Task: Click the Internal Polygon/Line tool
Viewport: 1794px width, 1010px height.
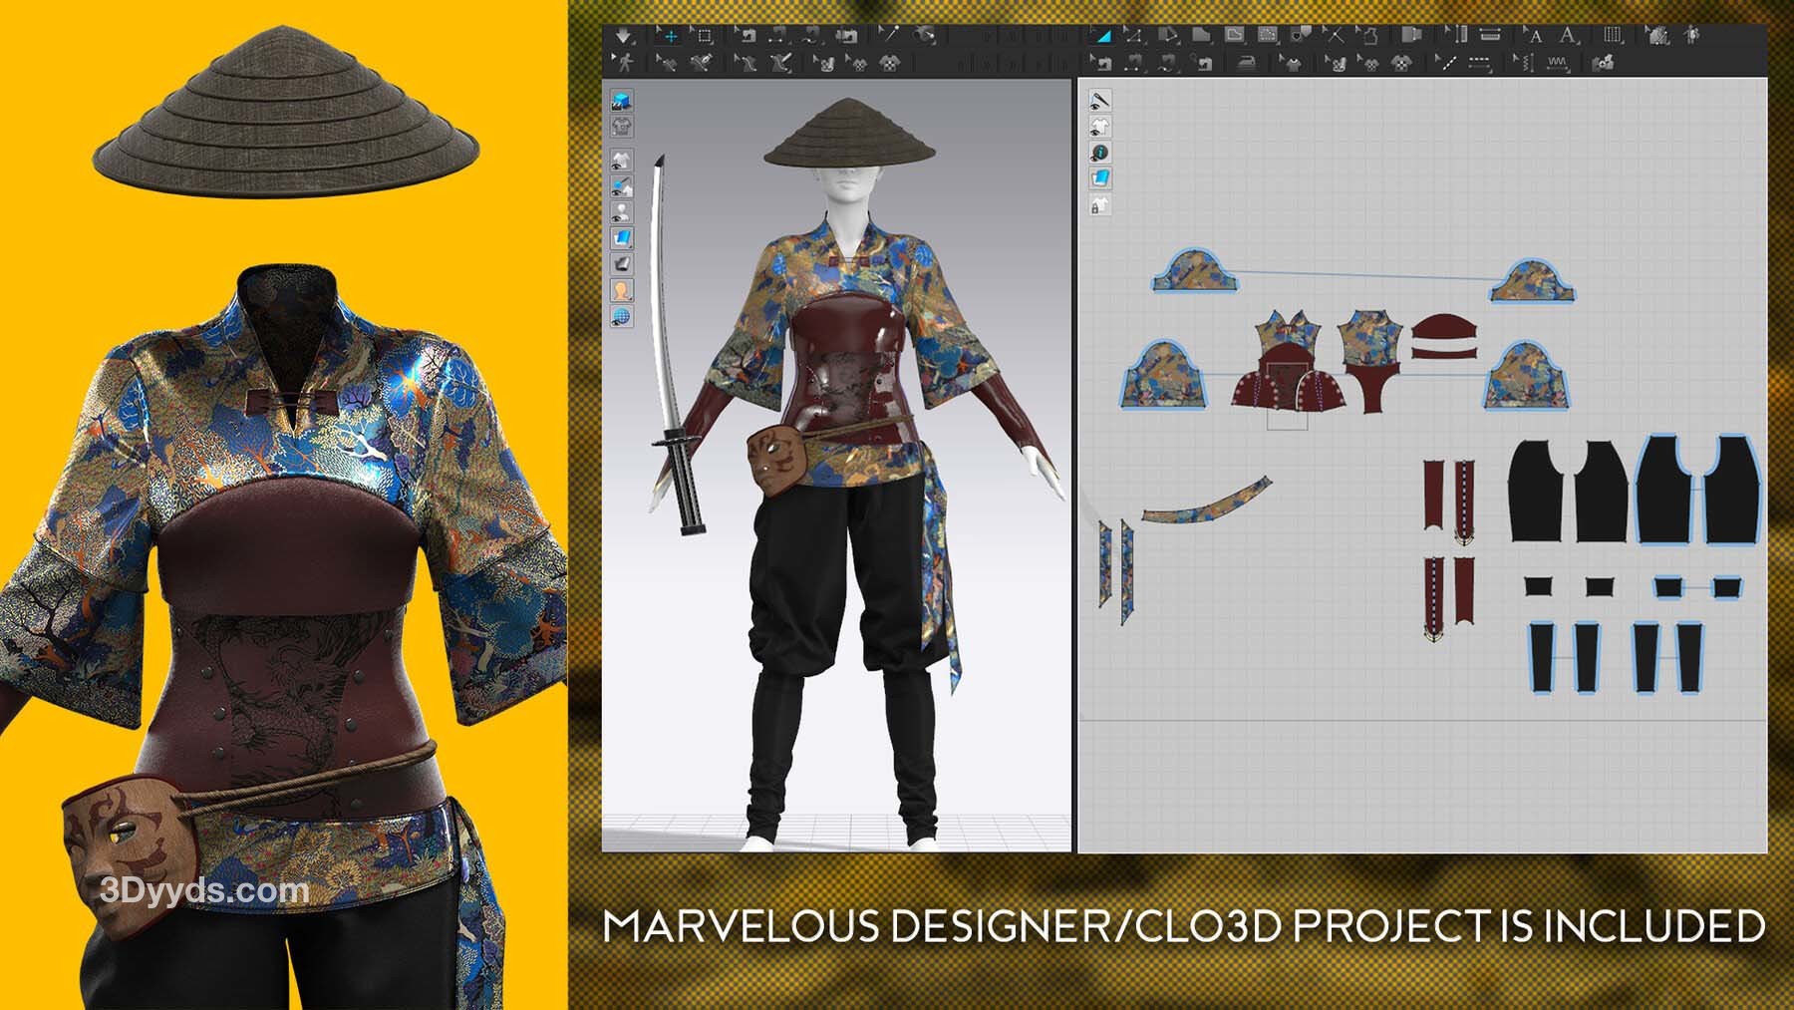Action: tap(1235, 36)
